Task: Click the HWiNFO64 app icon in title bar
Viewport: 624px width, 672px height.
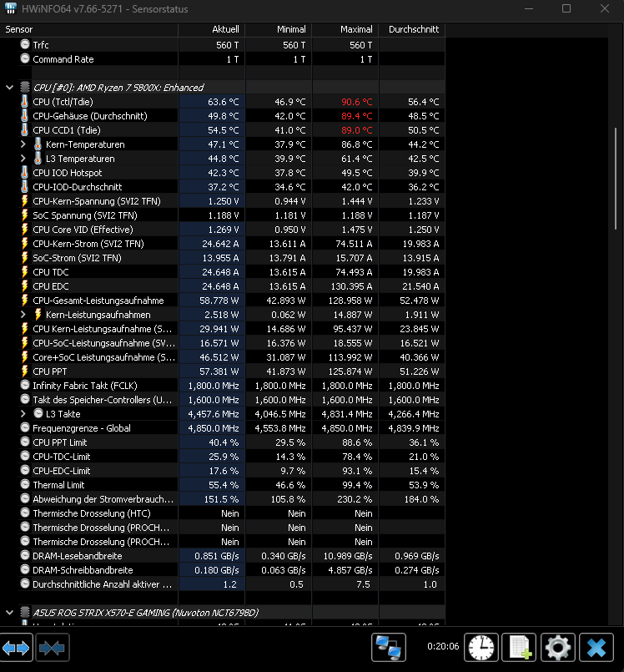Action: point(10,8)
